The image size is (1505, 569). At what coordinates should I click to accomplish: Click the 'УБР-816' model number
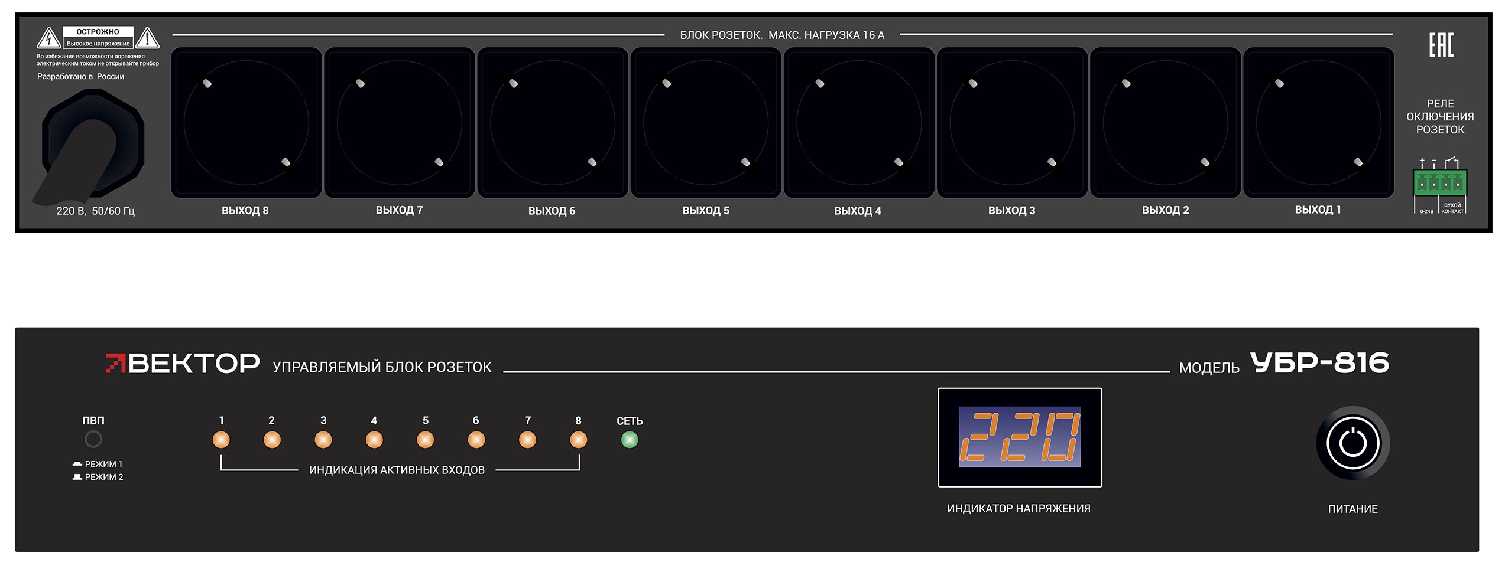(x=1319, y=363)
